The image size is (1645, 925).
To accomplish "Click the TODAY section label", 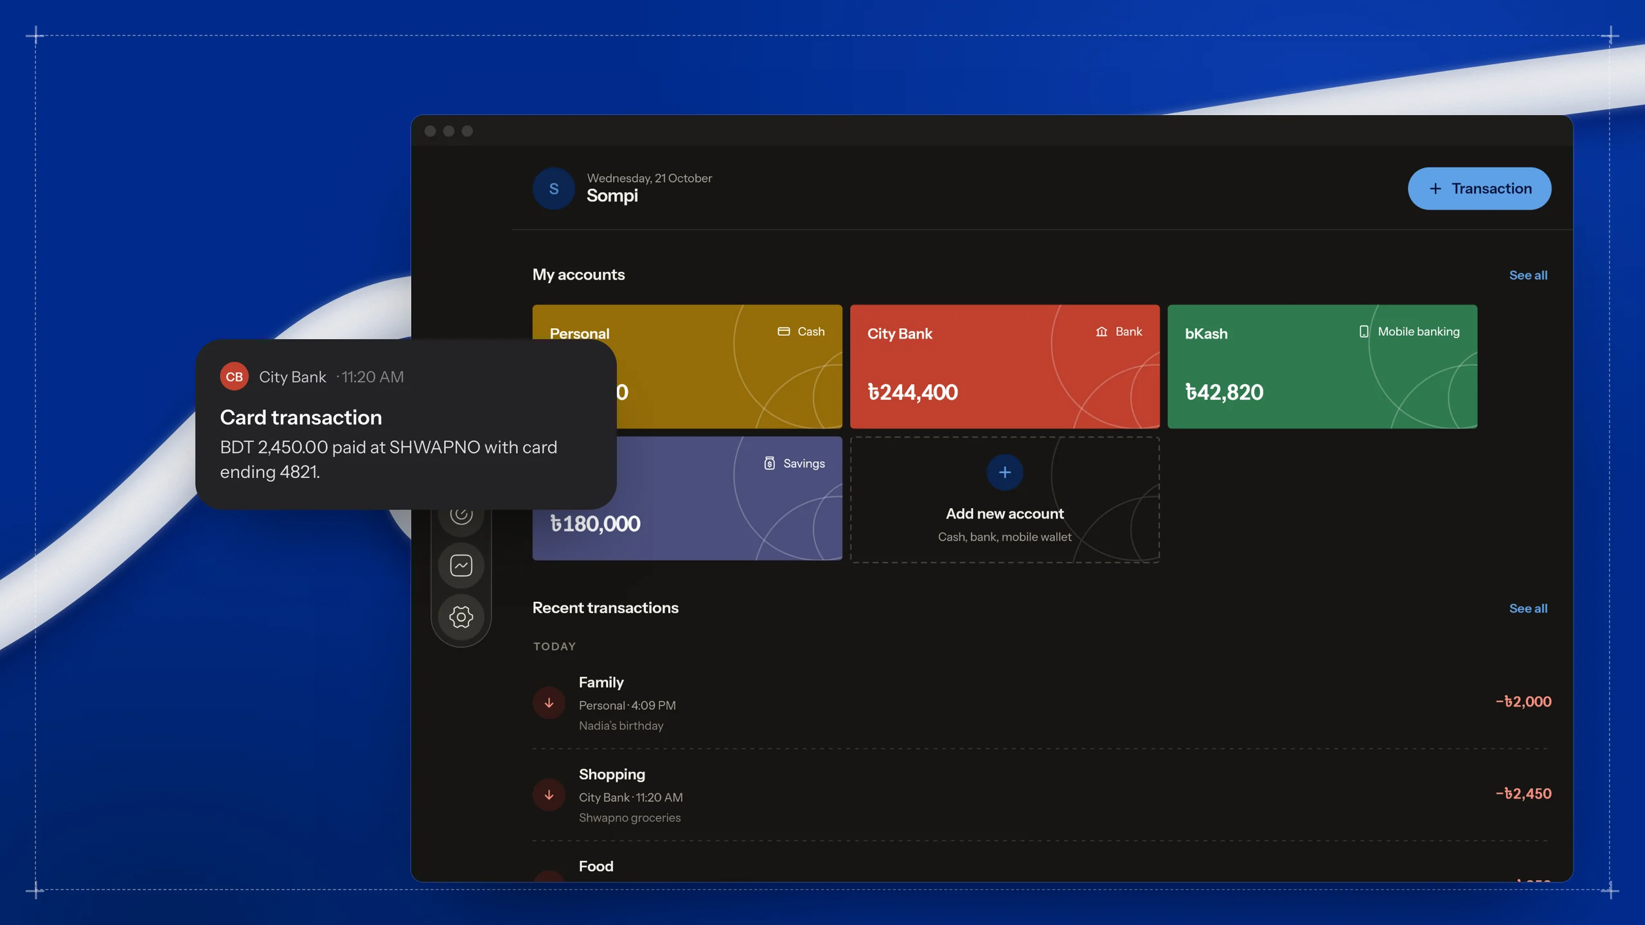I will (x=554, y=646).
